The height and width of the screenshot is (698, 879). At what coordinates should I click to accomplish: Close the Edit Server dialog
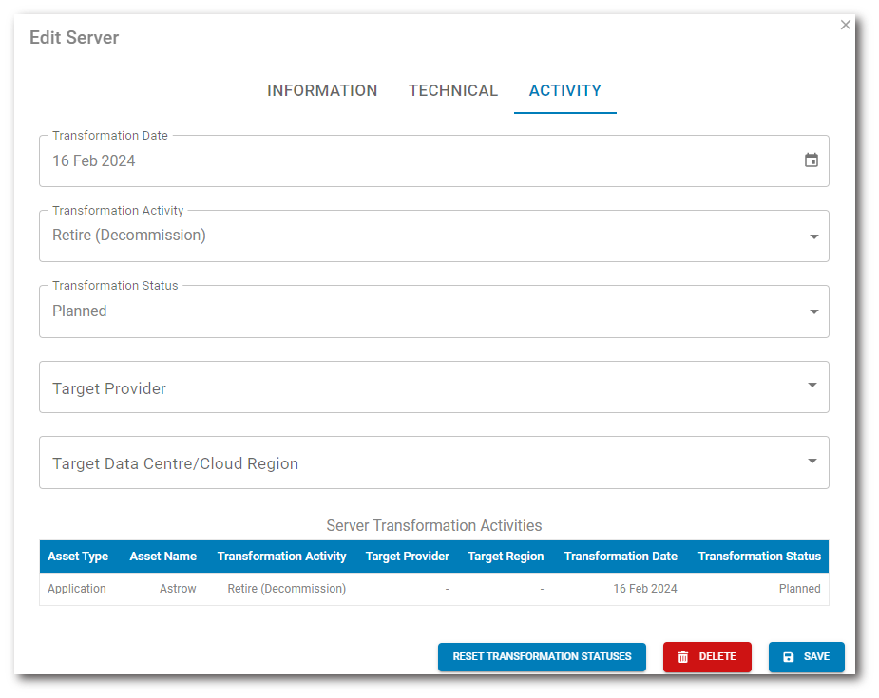click(846, 25)
